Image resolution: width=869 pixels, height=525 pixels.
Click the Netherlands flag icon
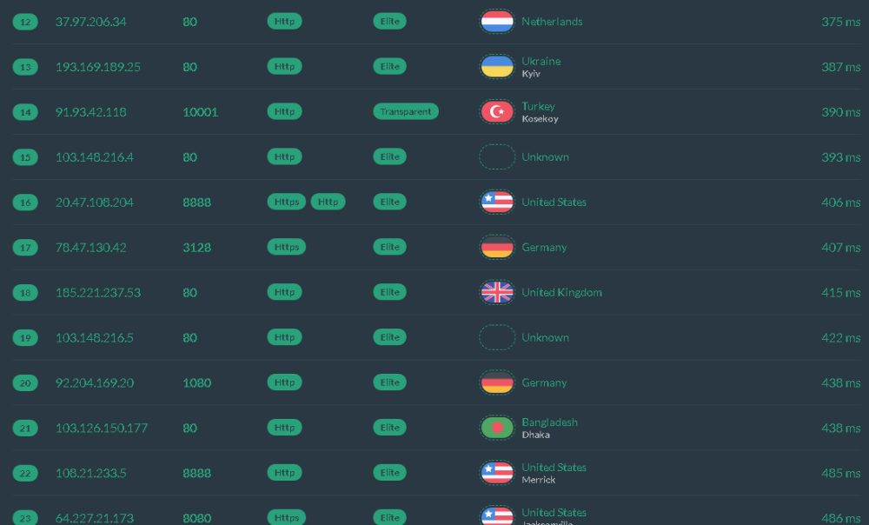click(497, 22)
